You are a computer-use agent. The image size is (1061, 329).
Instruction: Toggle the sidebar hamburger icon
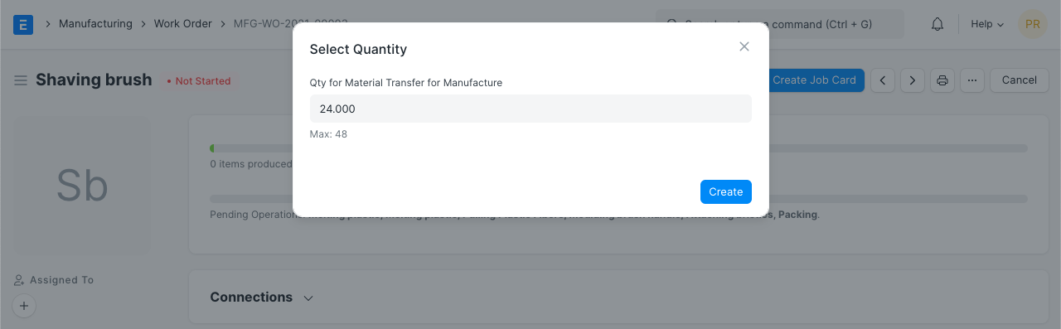(21, 80)
